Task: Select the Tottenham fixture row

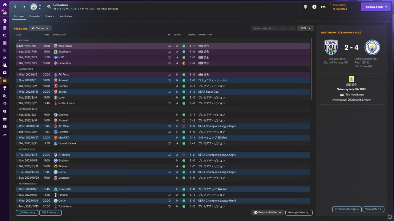Action: pos(163,207)
